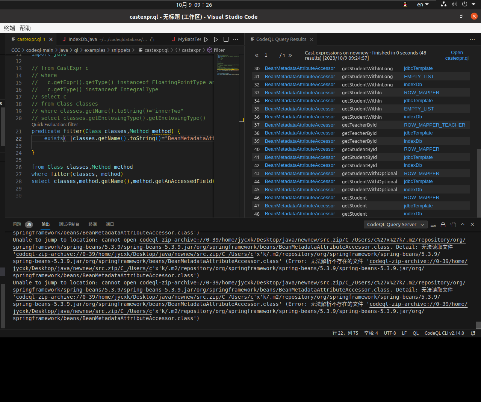Screen dimensions: 481x402
Task: Open the notifications bell in the status bar
Action: (x=473, y=333)
